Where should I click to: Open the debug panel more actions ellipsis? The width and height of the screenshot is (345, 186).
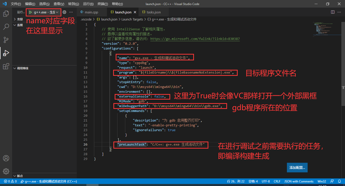pos(71,12)
